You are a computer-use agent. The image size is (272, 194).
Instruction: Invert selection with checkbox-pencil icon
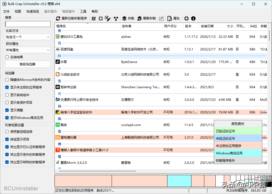(x=107, y=18)
